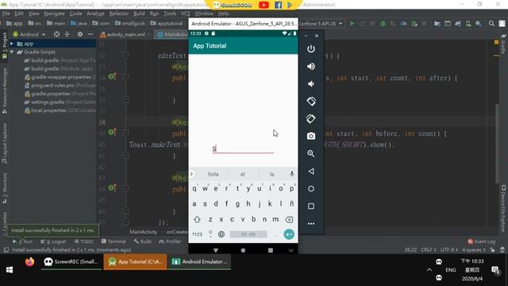Collapse all icon in Project panel header
508x286 pixels.
[67, 34]
